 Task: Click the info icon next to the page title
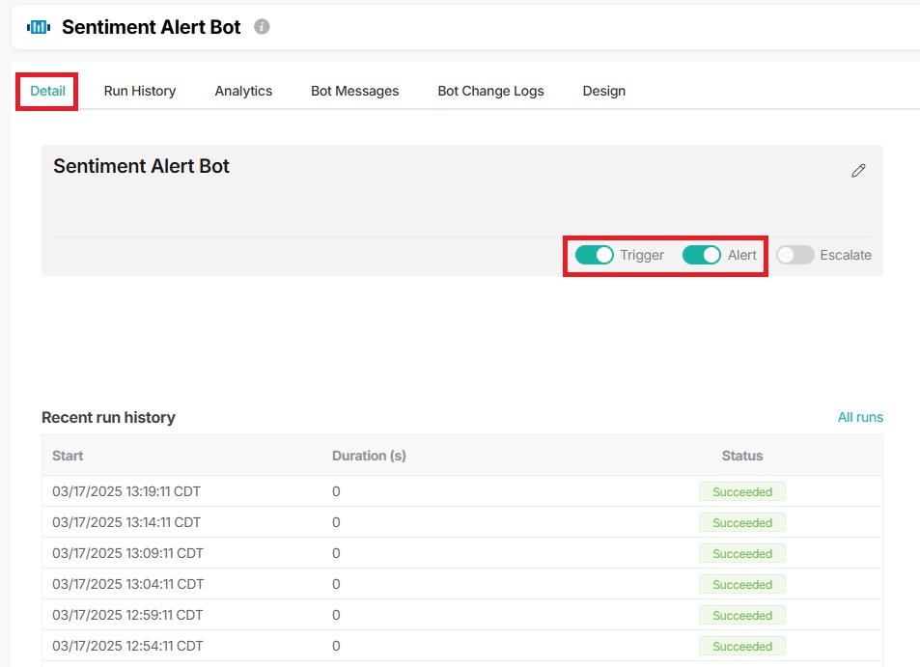[262, 27]
